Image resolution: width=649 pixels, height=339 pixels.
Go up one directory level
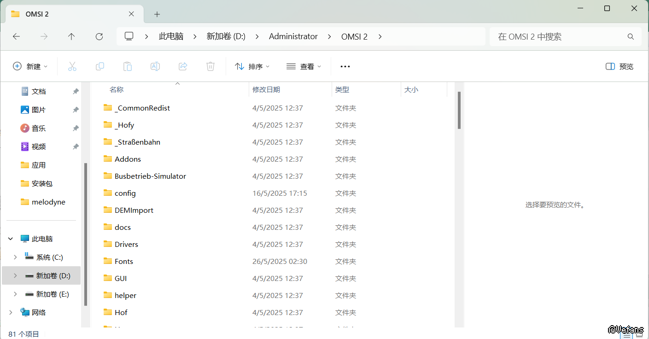click(x=71, y=36)
